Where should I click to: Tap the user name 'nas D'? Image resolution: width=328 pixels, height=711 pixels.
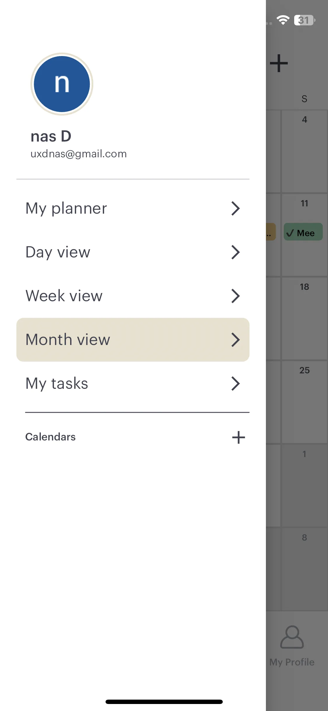click(x=51, y=136)
